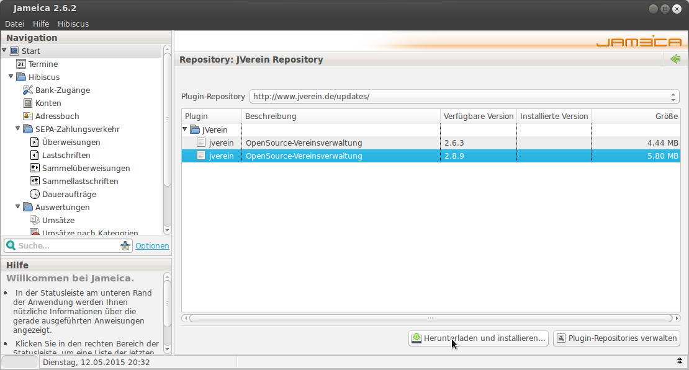
Task: Click size value 4,44 MB
Action: click(663, 143)
